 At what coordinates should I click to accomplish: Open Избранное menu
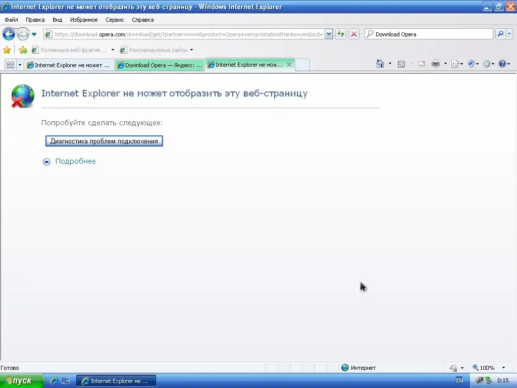click(84, 20)
